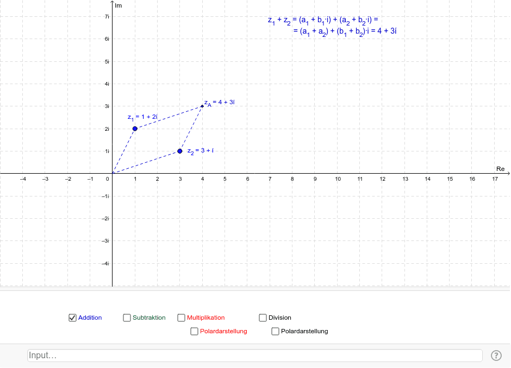Click the Re axis label
This screenshot has width=511, height=368.
500,169
